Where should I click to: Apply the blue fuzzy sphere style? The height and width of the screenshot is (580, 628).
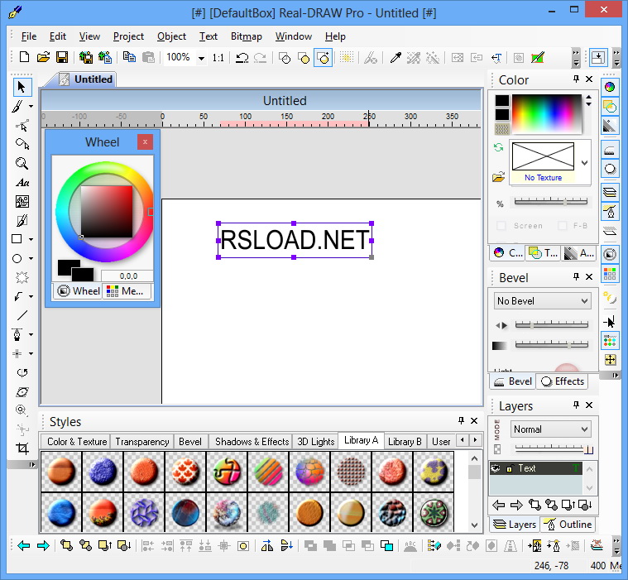[x=103, y=471]
